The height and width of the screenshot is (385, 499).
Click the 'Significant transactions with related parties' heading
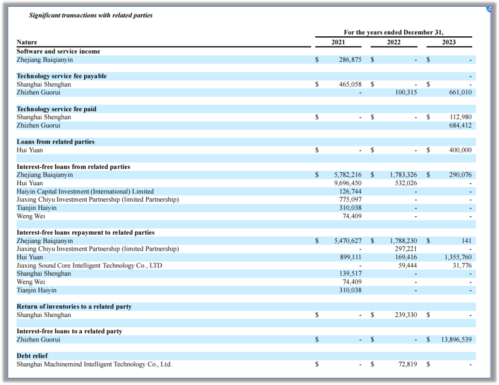(91, 15)
